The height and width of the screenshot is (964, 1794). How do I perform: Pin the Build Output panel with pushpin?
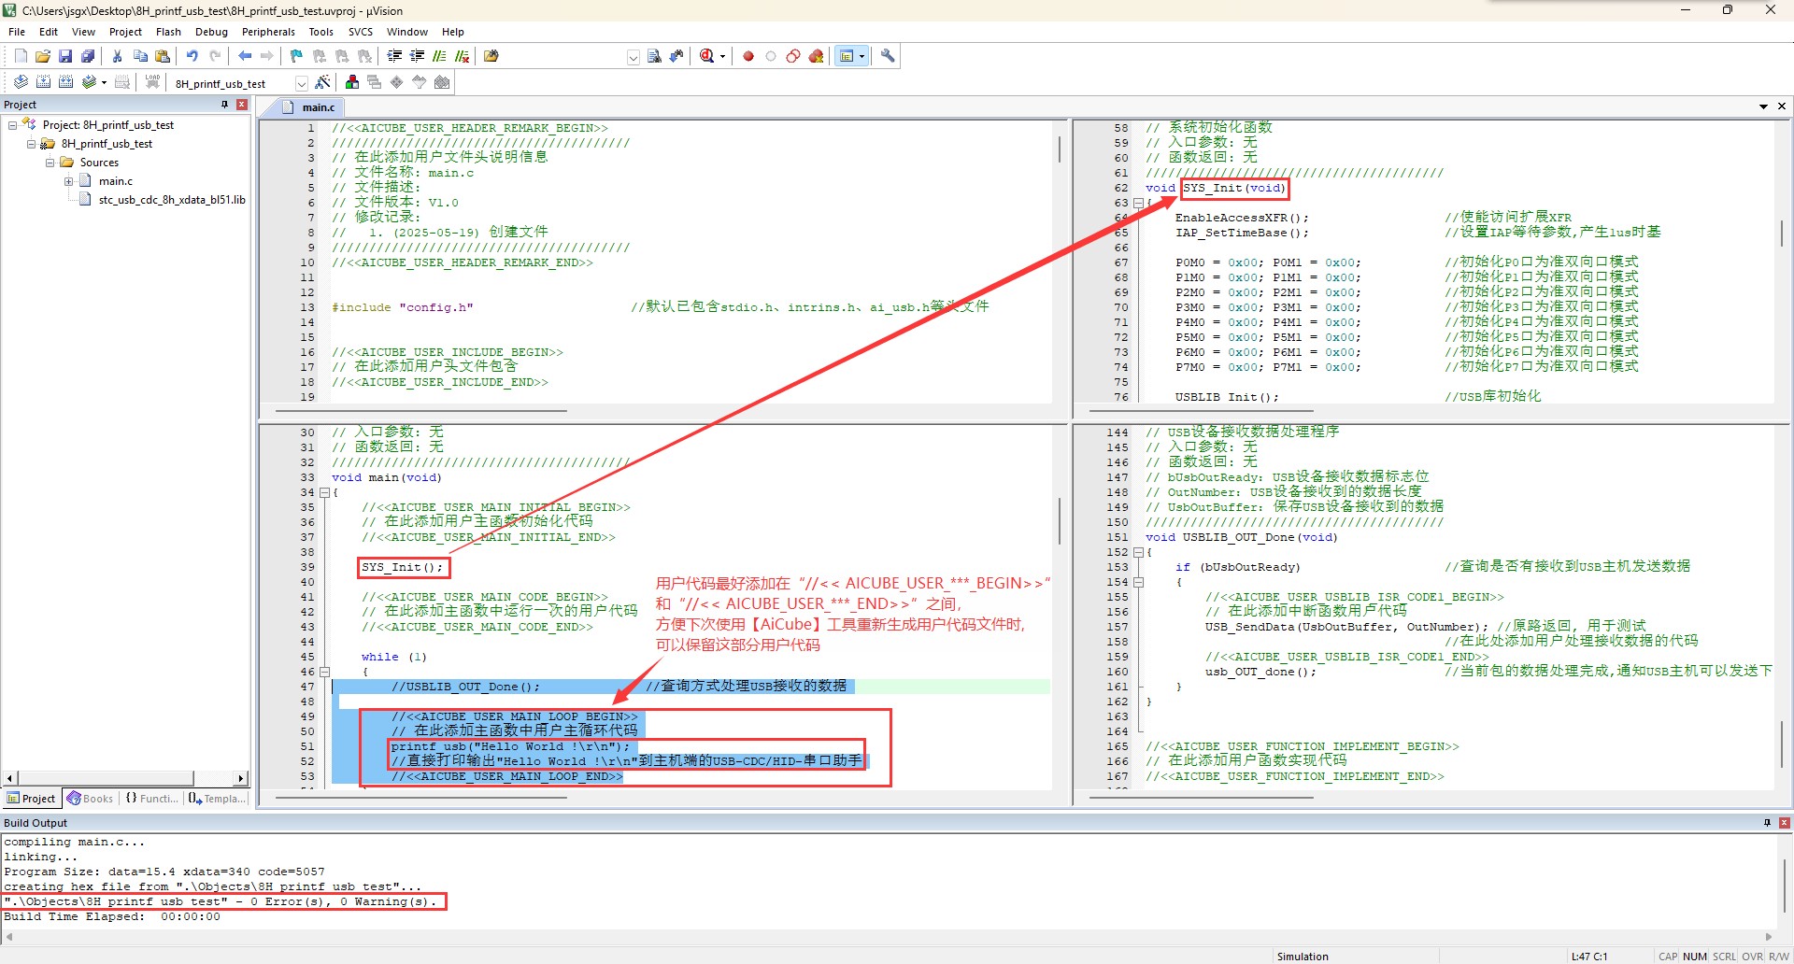pos(1767,823)
